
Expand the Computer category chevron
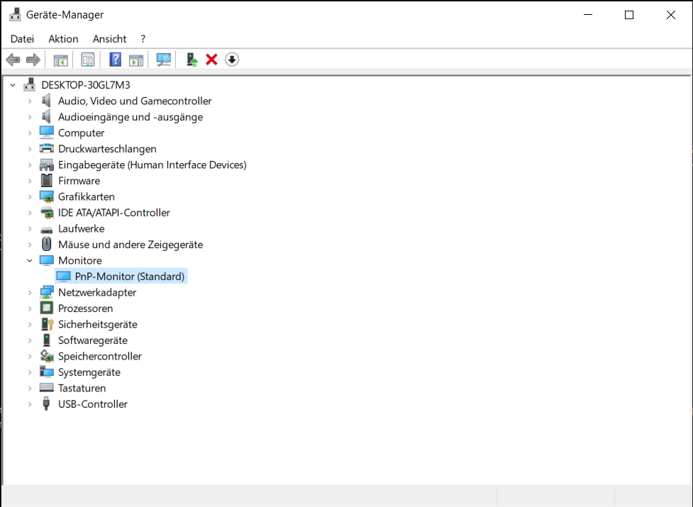click(x=30, y=133)
